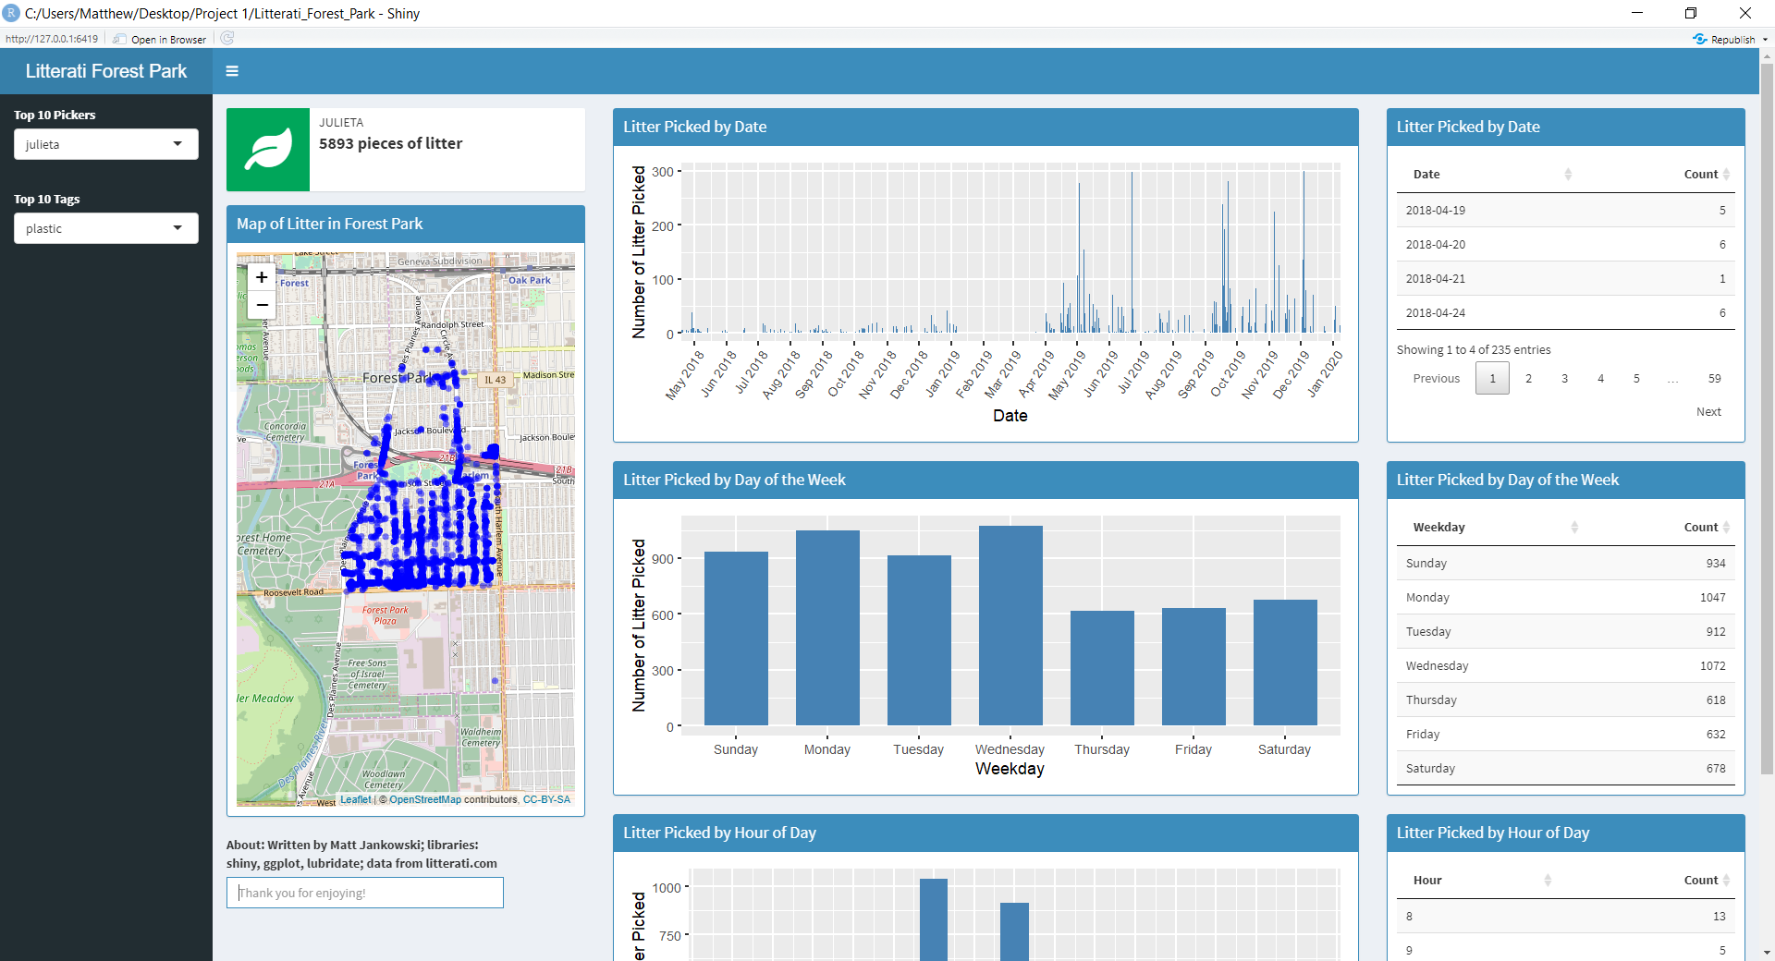Select page 5 of date table
The height and width of the screenshot is (961, 1775).
coord(1636,379)
